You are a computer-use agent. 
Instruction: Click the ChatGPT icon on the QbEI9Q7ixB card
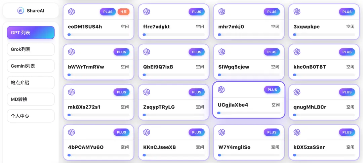click(x=147, y=52)
